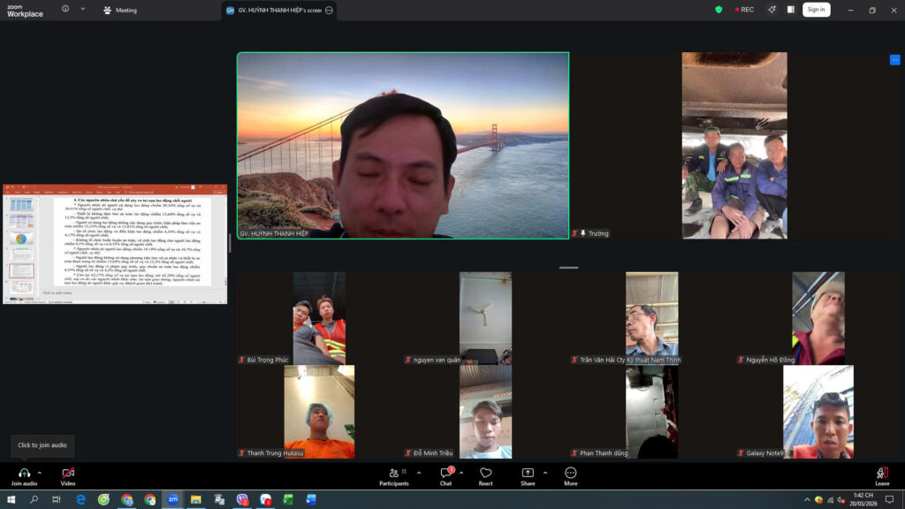The height and width of the screenshot is (509, 905).
Task: Select the shared PowerPoint screen thumbnail
Action: coord(115,244)
